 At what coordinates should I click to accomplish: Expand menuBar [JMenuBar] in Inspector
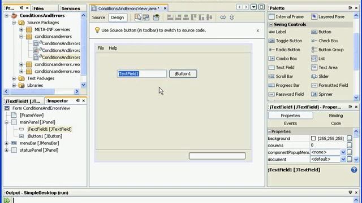(7, 143)
